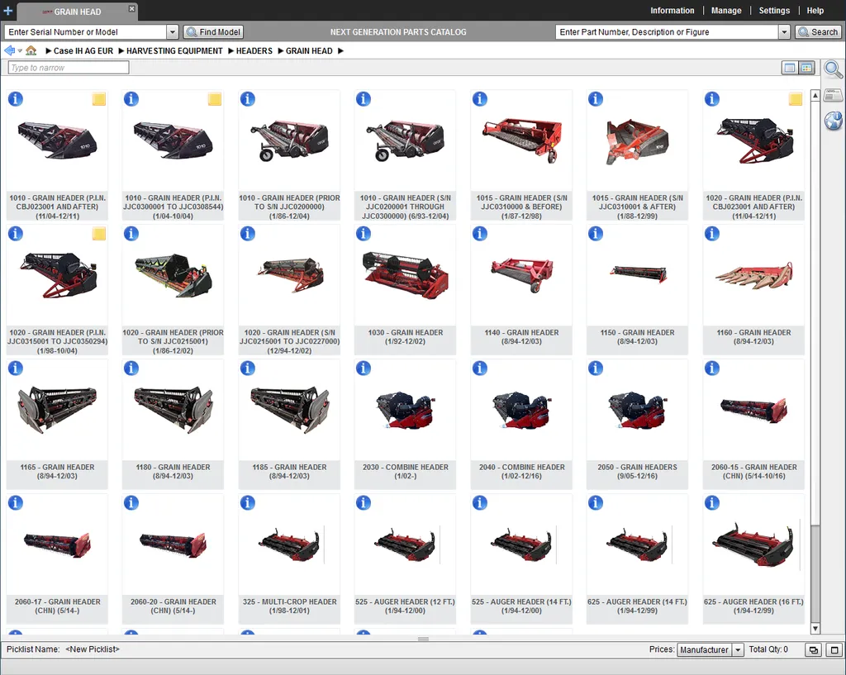The image size is (846, 675).
Task: Open 2040 Combine Header thumbnail
Action: tap(522, 411)
